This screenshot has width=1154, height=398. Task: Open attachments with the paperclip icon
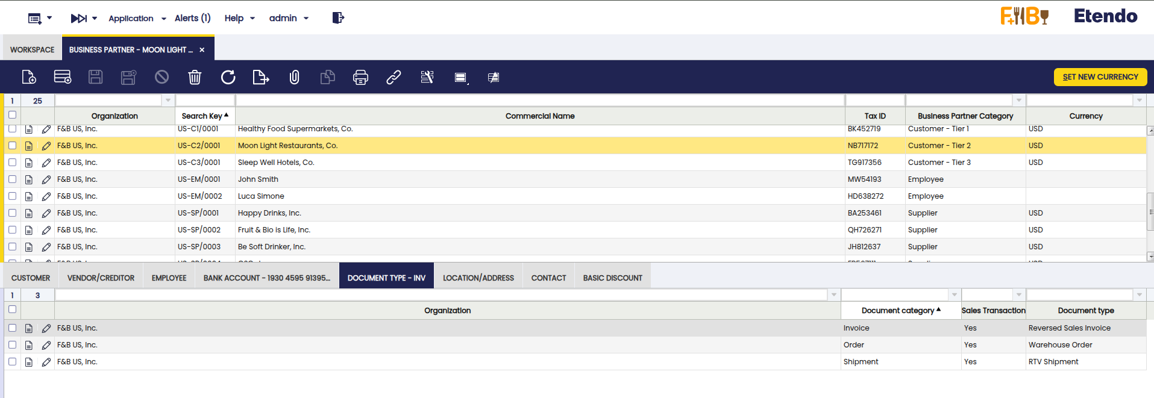pyautogui.click(x=294, y=77)
